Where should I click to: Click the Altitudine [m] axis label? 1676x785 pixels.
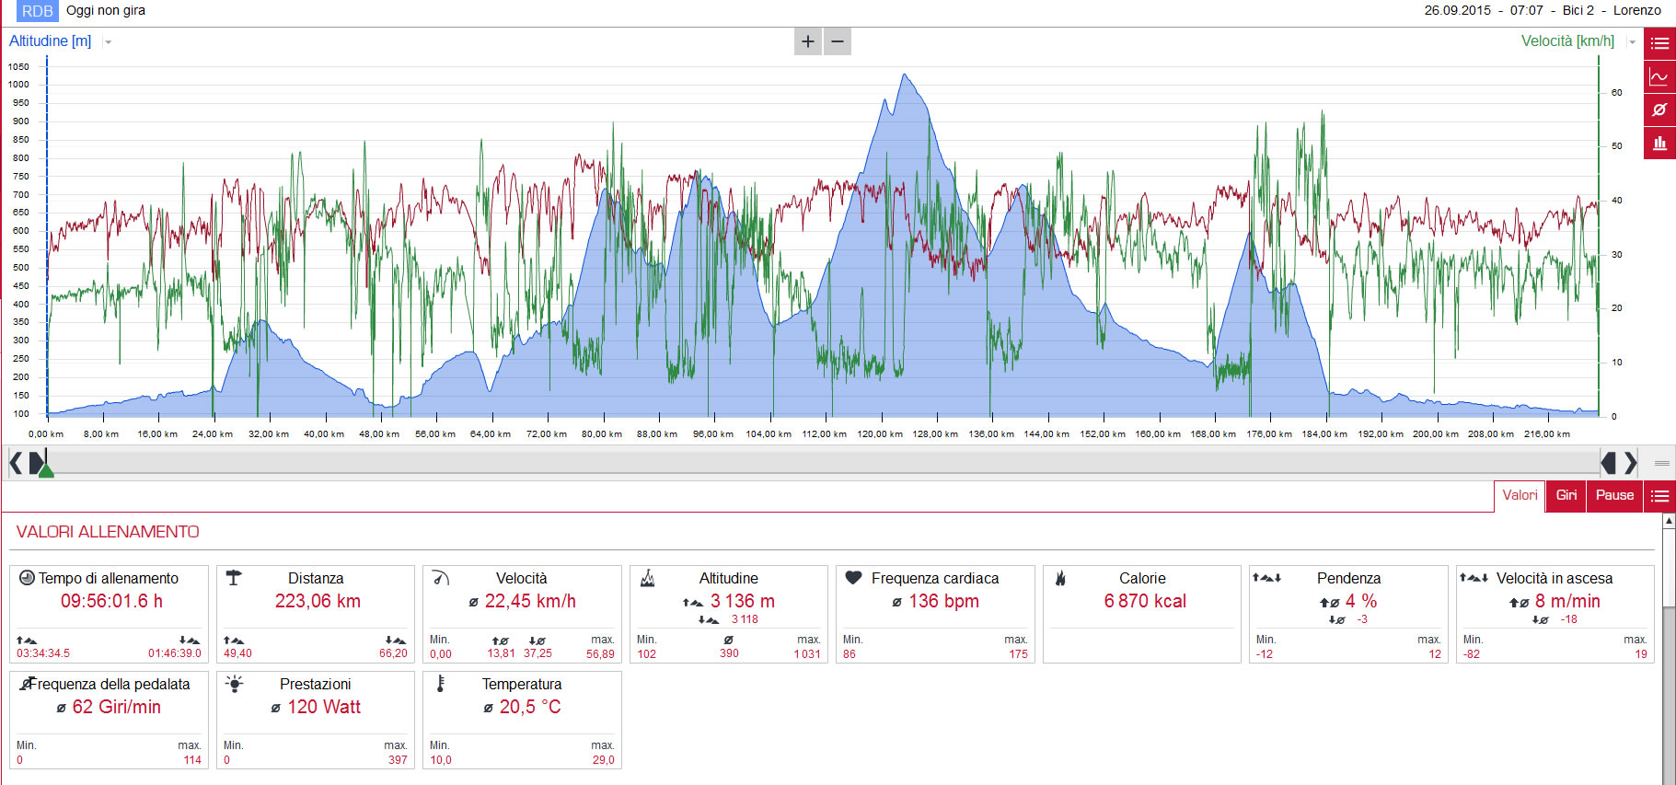click(50, 40)
